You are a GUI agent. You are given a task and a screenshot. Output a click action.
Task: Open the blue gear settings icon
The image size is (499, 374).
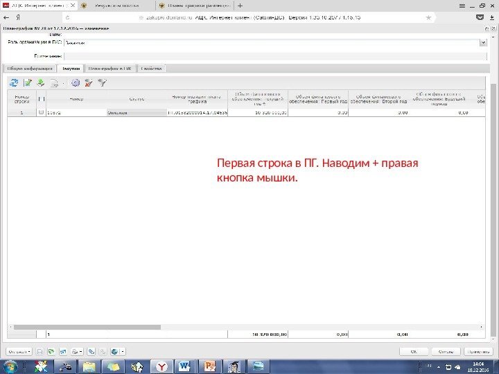point(76,83)
